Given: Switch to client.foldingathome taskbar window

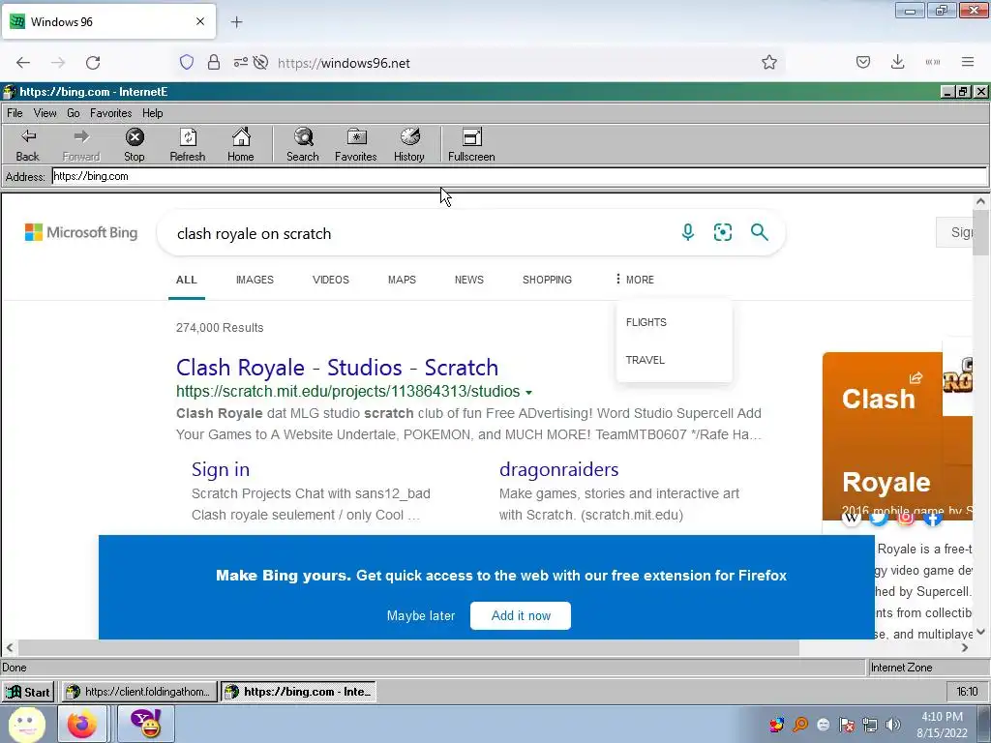Looking at the screenshot, I should (139, 692).
